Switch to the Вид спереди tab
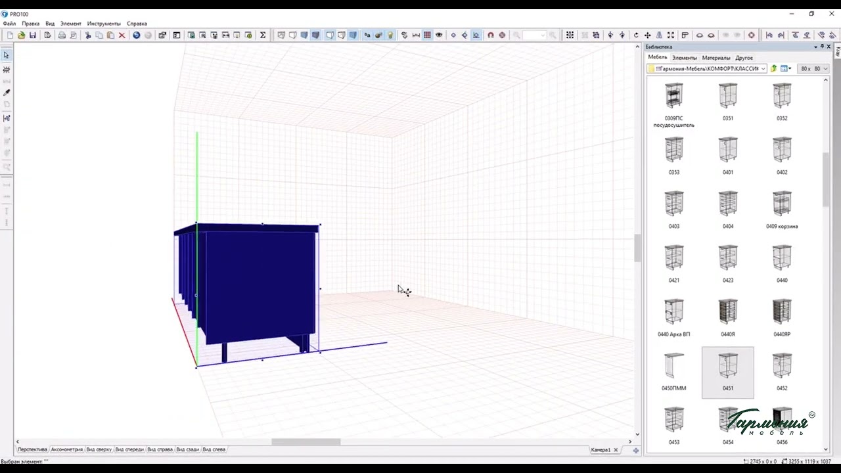The image size is (841, 473). pyautogui.click(x=129, y=449)
